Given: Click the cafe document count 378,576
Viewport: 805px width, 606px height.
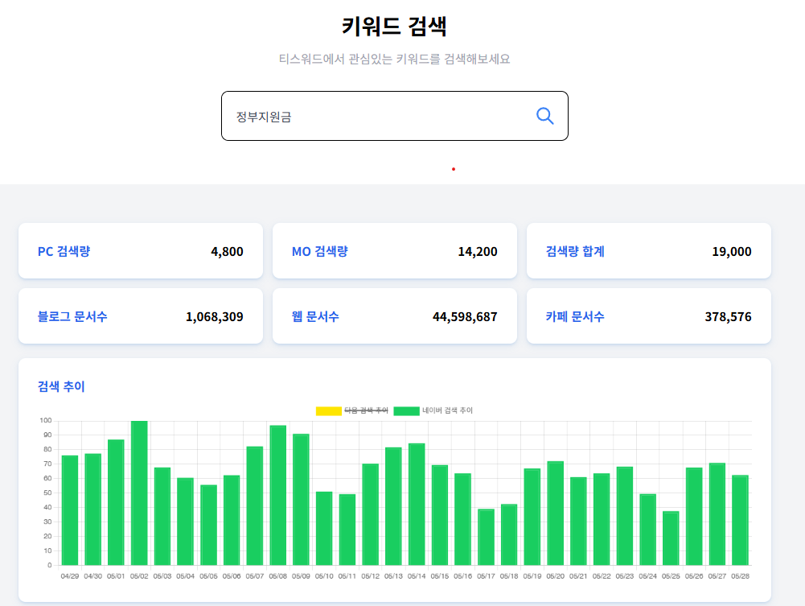Looking at the screenshot, I should click(x=728, y=317).
